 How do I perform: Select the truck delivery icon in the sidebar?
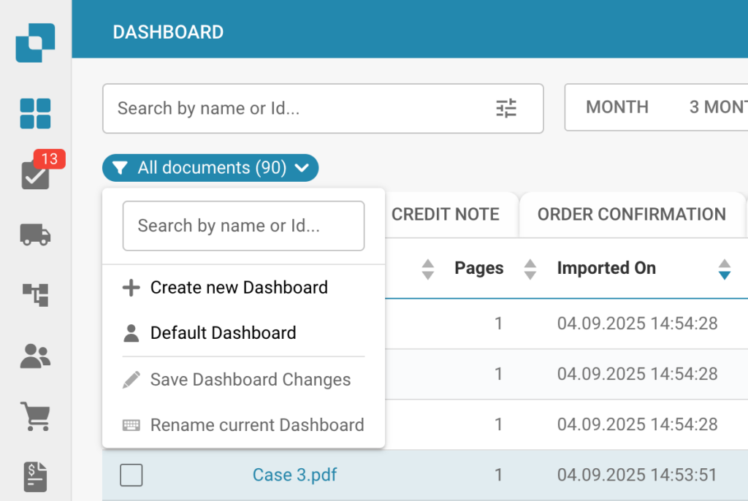[x=34, y=235]
